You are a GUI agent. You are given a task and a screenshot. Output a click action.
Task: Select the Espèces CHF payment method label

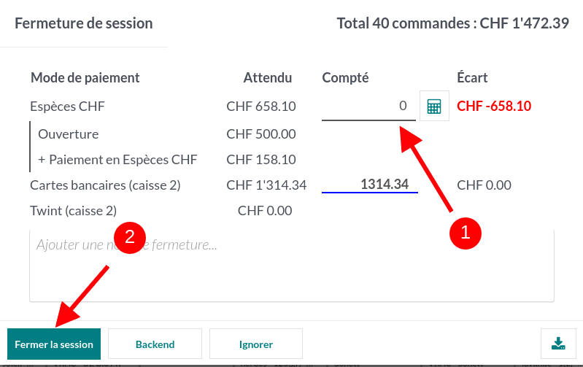pos(68,107)
